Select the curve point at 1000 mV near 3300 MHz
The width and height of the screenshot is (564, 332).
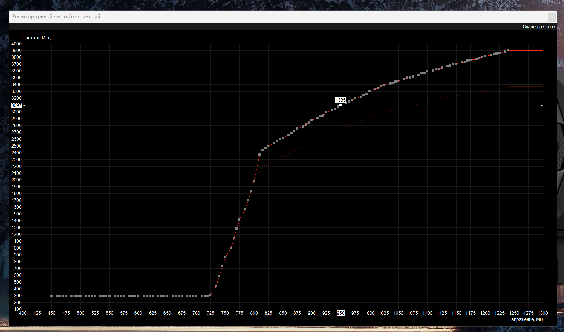coord(370,91)
